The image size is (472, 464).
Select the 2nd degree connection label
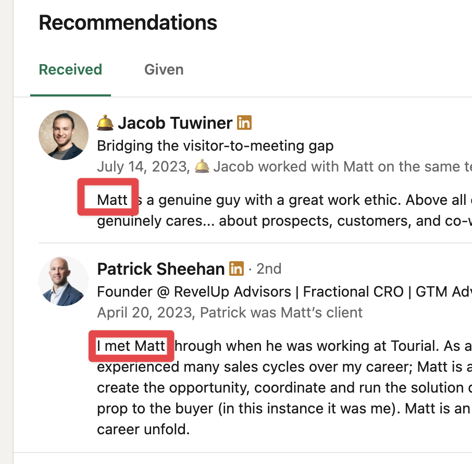pos(269,269)
